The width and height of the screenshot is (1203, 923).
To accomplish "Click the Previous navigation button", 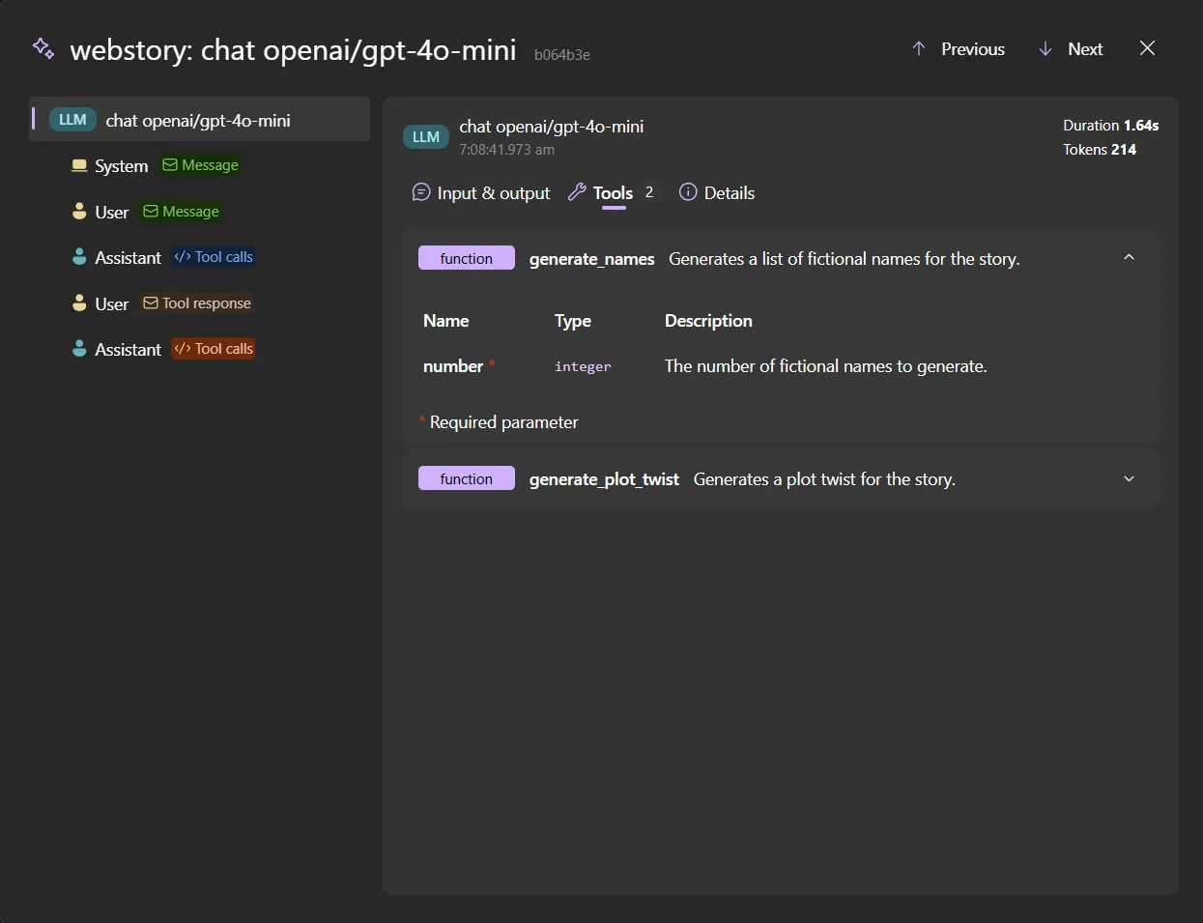I will pos(971,48).
